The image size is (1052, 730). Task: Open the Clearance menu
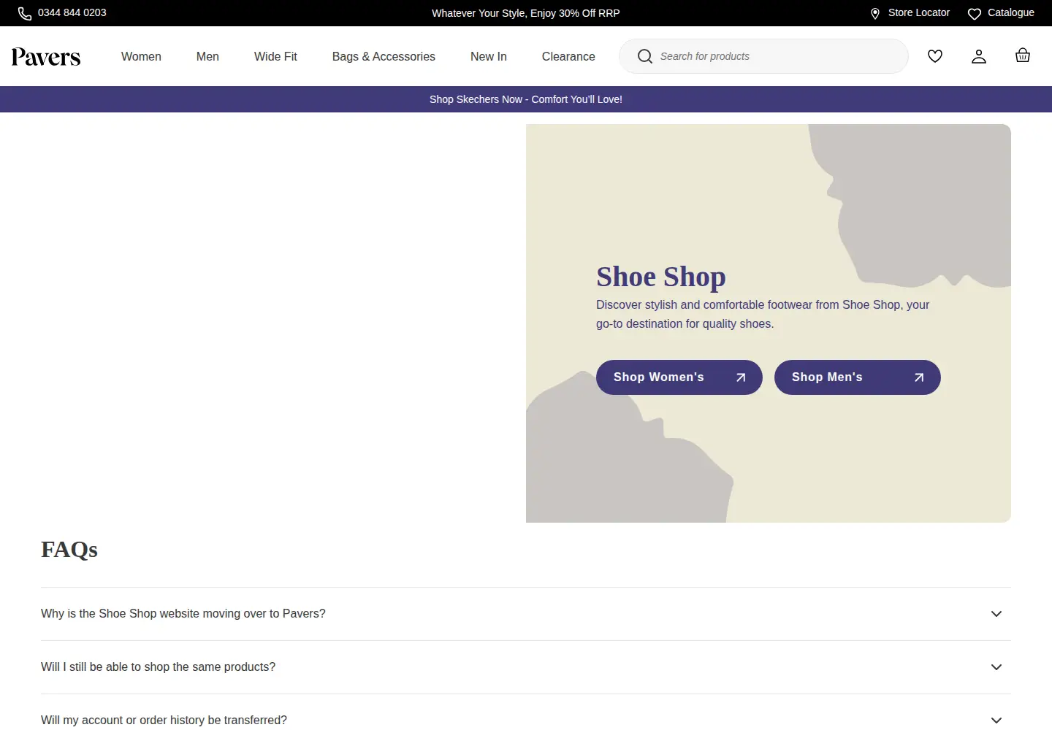568,56
